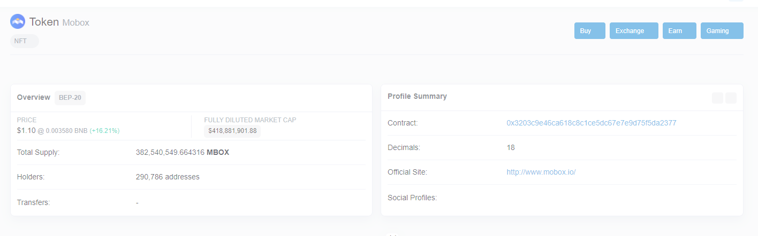Open the Mobox contract address link
Screen dimensions: 758x236
(x=591, y=123)
